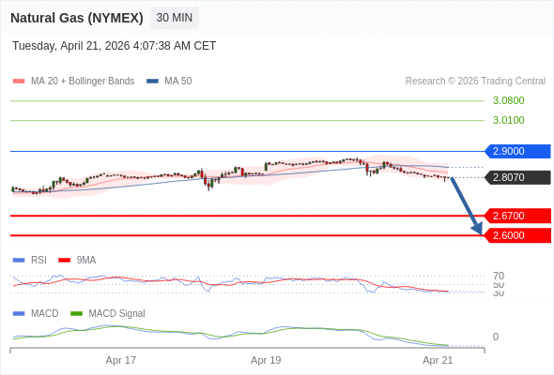554x375 pixels.
Task: Click the Research © 2026 Trading Central credit
Action: pyautogui.click(x=475, y=82)
